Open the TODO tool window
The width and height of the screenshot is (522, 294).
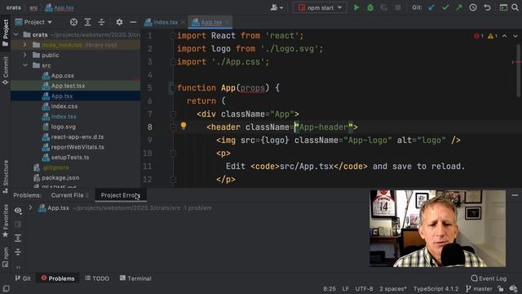[97, 278]
